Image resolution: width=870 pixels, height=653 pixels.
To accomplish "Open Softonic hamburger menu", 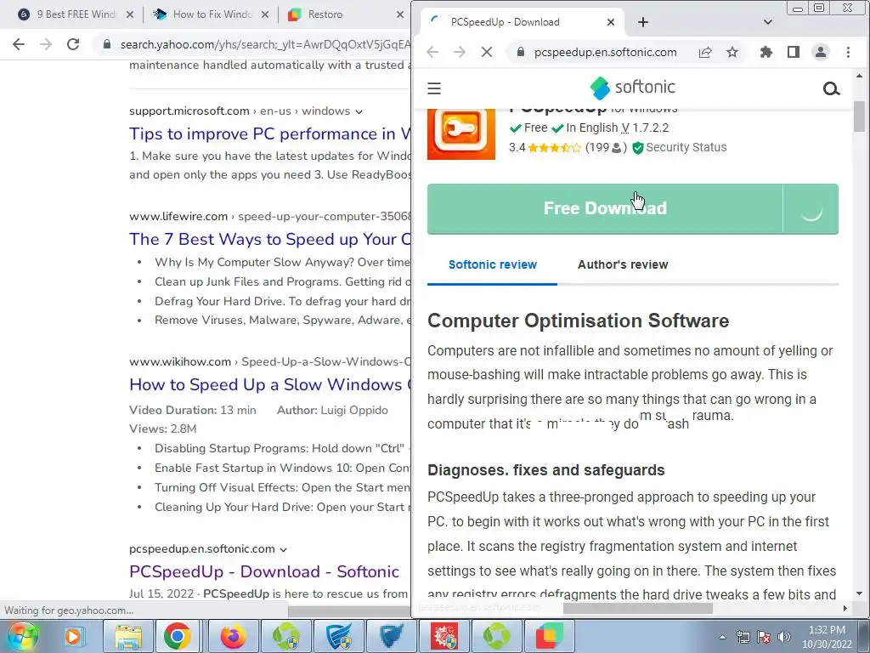I will 434,88.
